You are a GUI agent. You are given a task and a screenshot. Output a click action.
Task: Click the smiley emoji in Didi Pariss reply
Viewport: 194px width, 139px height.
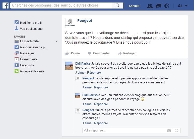(143, 99)
